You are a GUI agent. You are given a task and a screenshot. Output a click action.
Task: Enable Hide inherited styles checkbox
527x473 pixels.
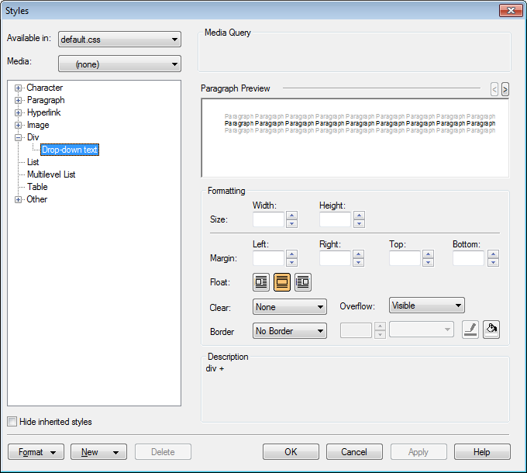click(12, 422)
